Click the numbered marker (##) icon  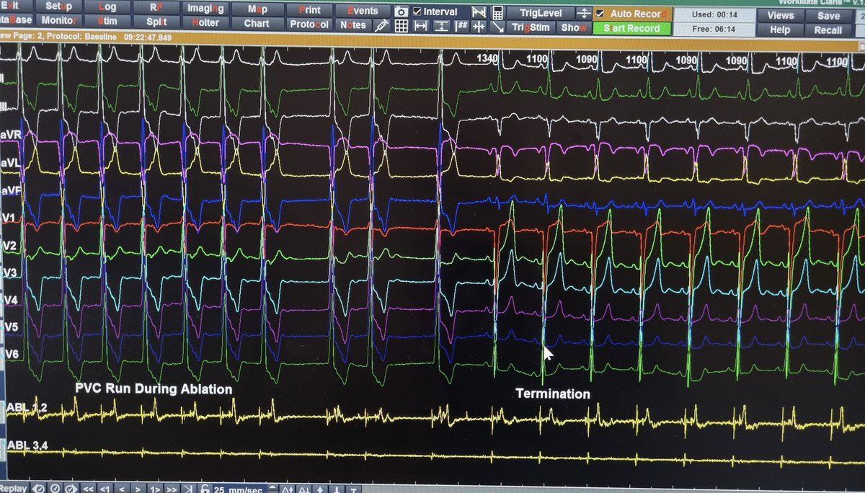462,27
